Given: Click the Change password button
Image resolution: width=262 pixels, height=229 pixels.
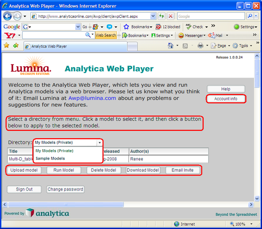Looking at the screenshot, I should click(x=65, y=189).
